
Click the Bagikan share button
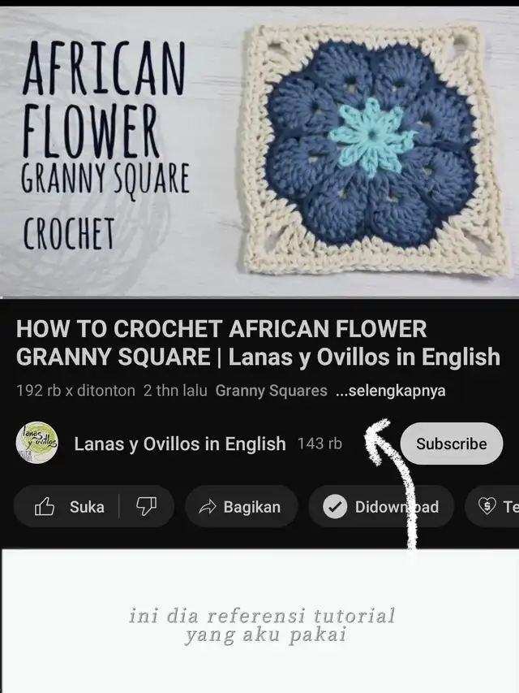(x=242, y=506)
